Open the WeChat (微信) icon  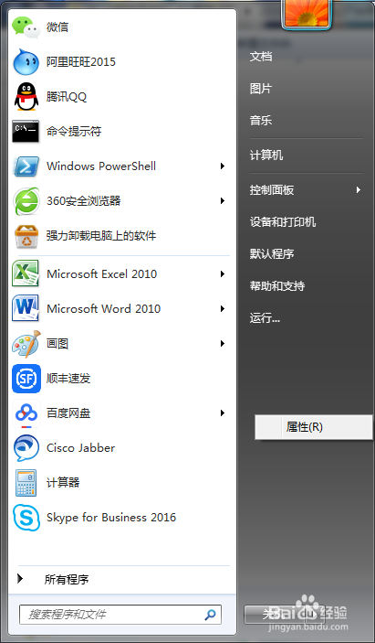coord(26,27)
